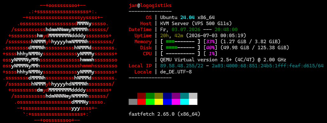Click the cyan color swatch
Screen dimensions: 327x123
[184, 102]
